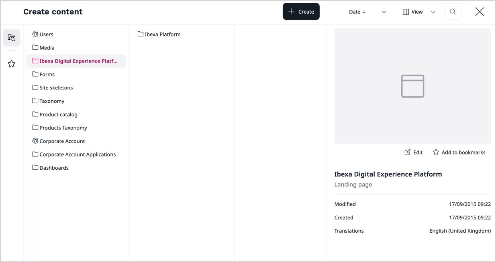Click the Corporate Account group icon
Viewport: 496px width, 262px height.
(35, 141)
